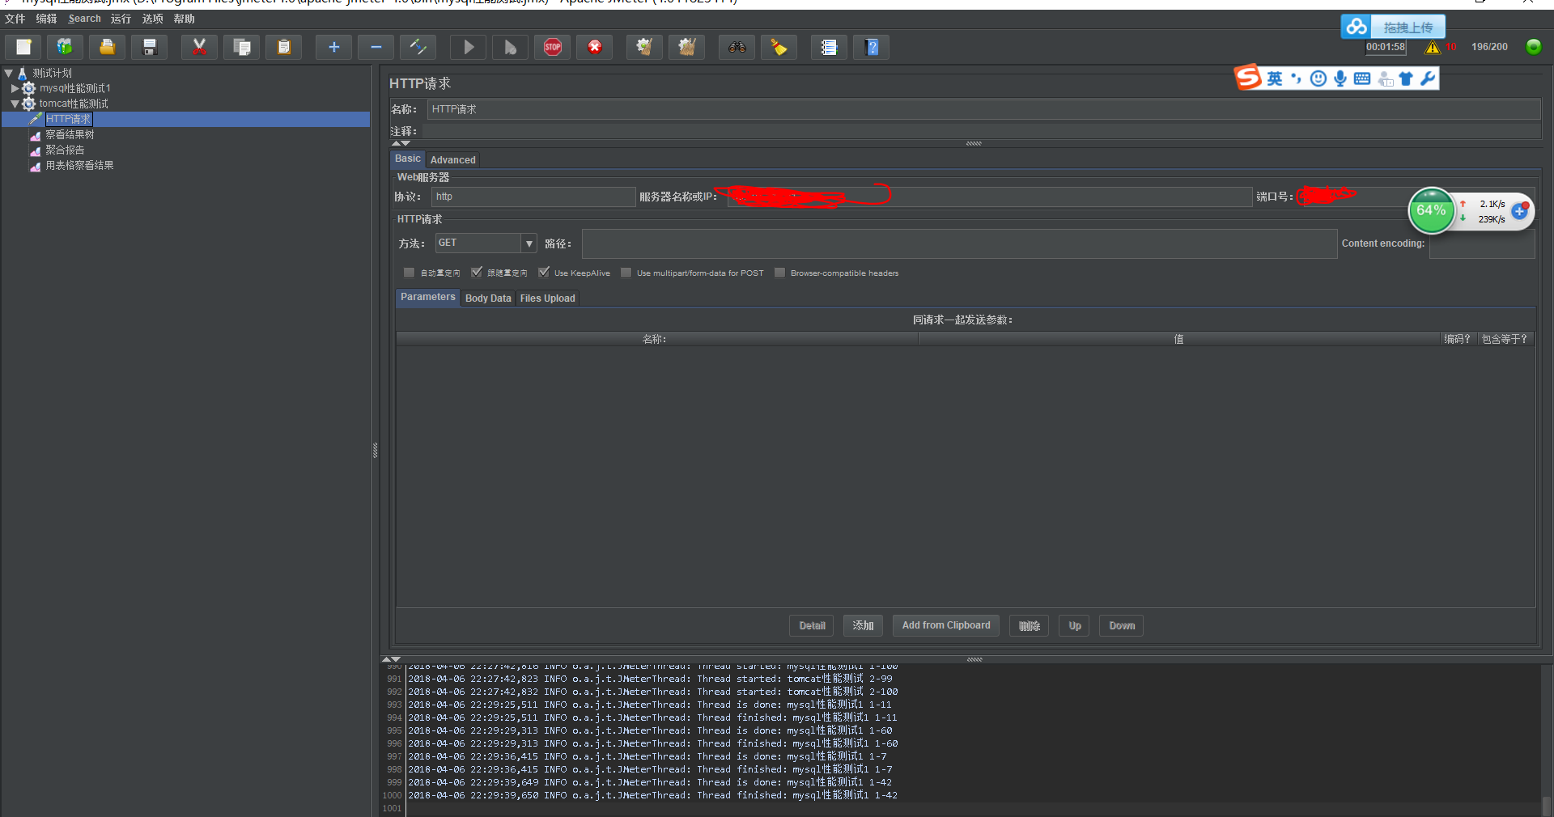Image resolution: width=1554 pixels, height=817 pixels.
Task: Toggle the 跟随重定向 checkbox
Action: (x=477, y=273)
